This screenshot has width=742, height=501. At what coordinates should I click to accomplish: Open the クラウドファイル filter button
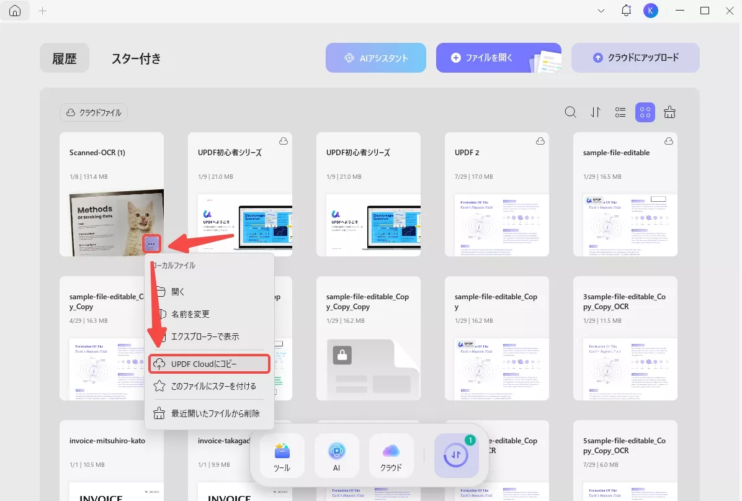pyautogui.click(x=94, y=112)
